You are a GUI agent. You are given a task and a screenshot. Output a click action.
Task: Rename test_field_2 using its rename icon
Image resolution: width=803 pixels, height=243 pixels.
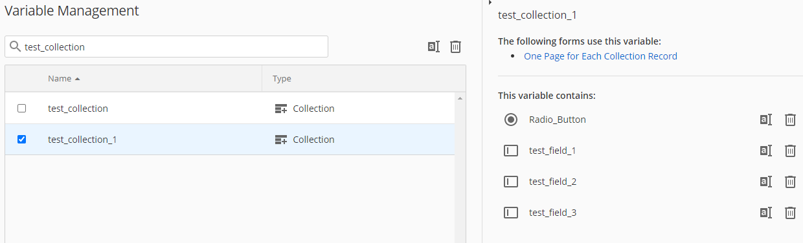765,182
